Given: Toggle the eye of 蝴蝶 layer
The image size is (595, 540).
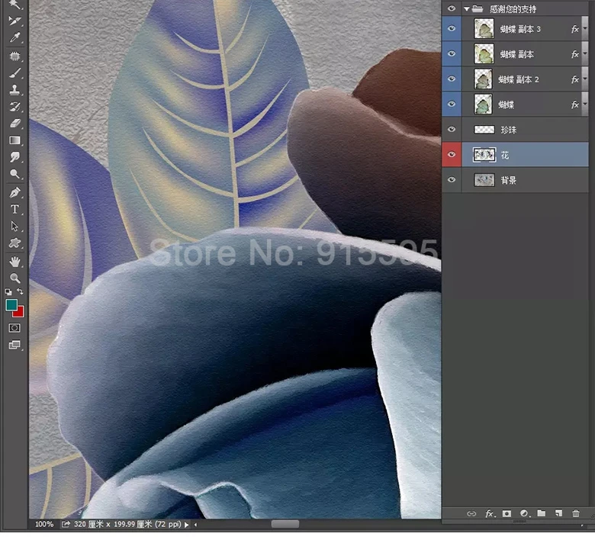Looking at the screenshot, I should [451, 104].
